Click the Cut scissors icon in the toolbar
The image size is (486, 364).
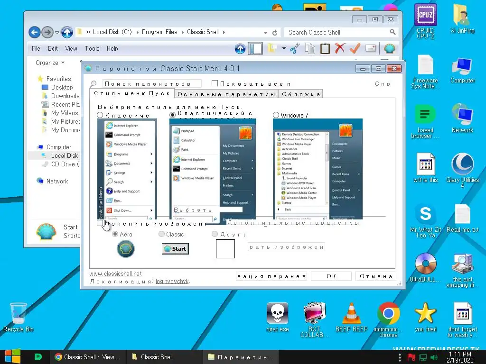(x=295, y=49)
